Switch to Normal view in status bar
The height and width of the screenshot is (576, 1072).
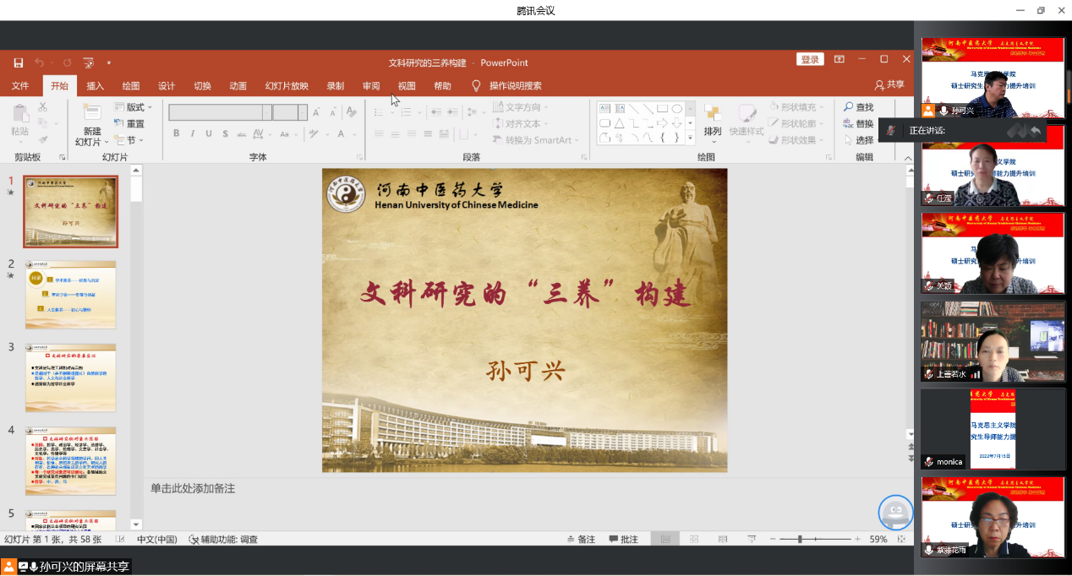pyautogui.click(x=665, y=539)
